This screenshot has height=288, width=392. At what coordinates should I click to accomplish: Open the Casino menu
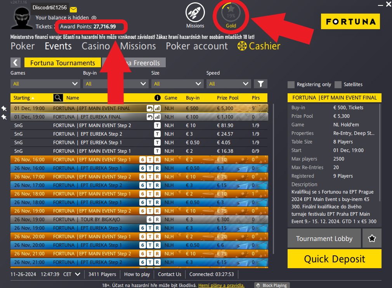coord(96,46)
